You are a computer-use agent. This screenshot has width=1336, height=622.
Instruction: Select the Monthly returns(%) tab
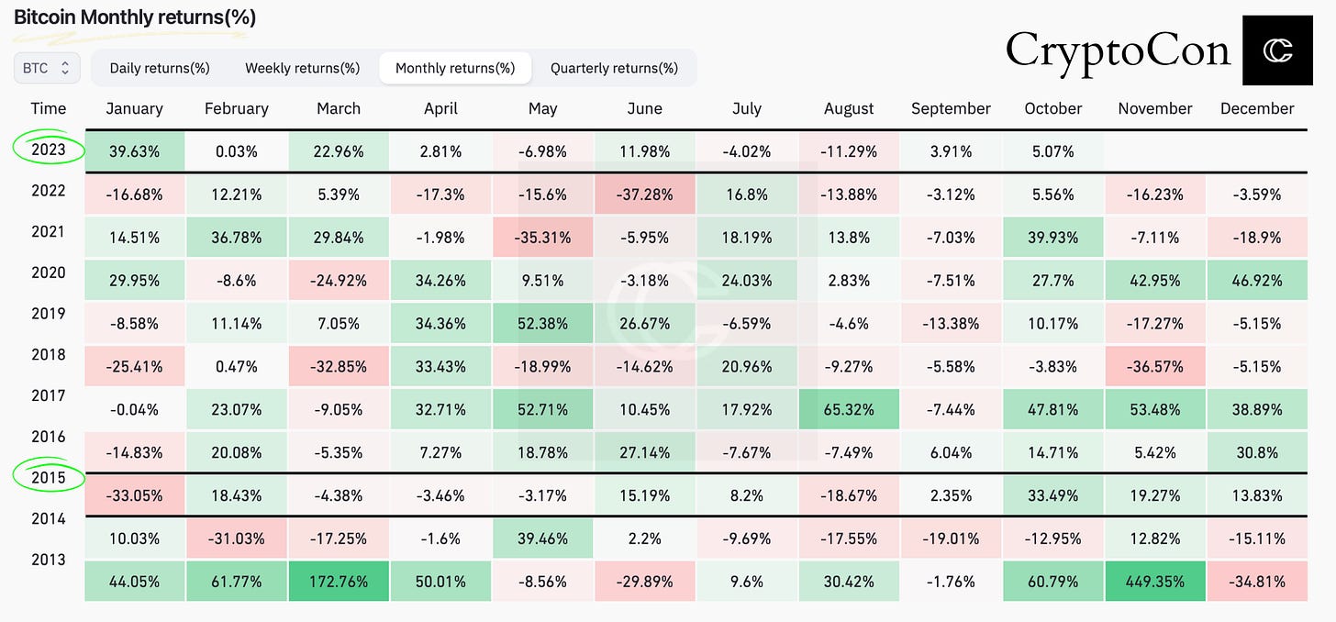[x=455, y=68]
